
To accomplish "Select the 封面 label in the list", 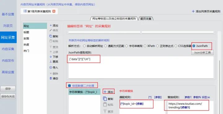I will pyautogui.click(x=35, y=38).
